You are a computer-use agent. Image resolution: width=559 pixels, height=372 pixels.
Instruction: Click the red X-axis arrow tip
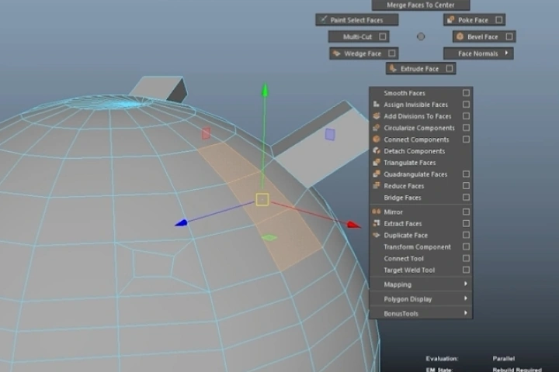point(354,224)
